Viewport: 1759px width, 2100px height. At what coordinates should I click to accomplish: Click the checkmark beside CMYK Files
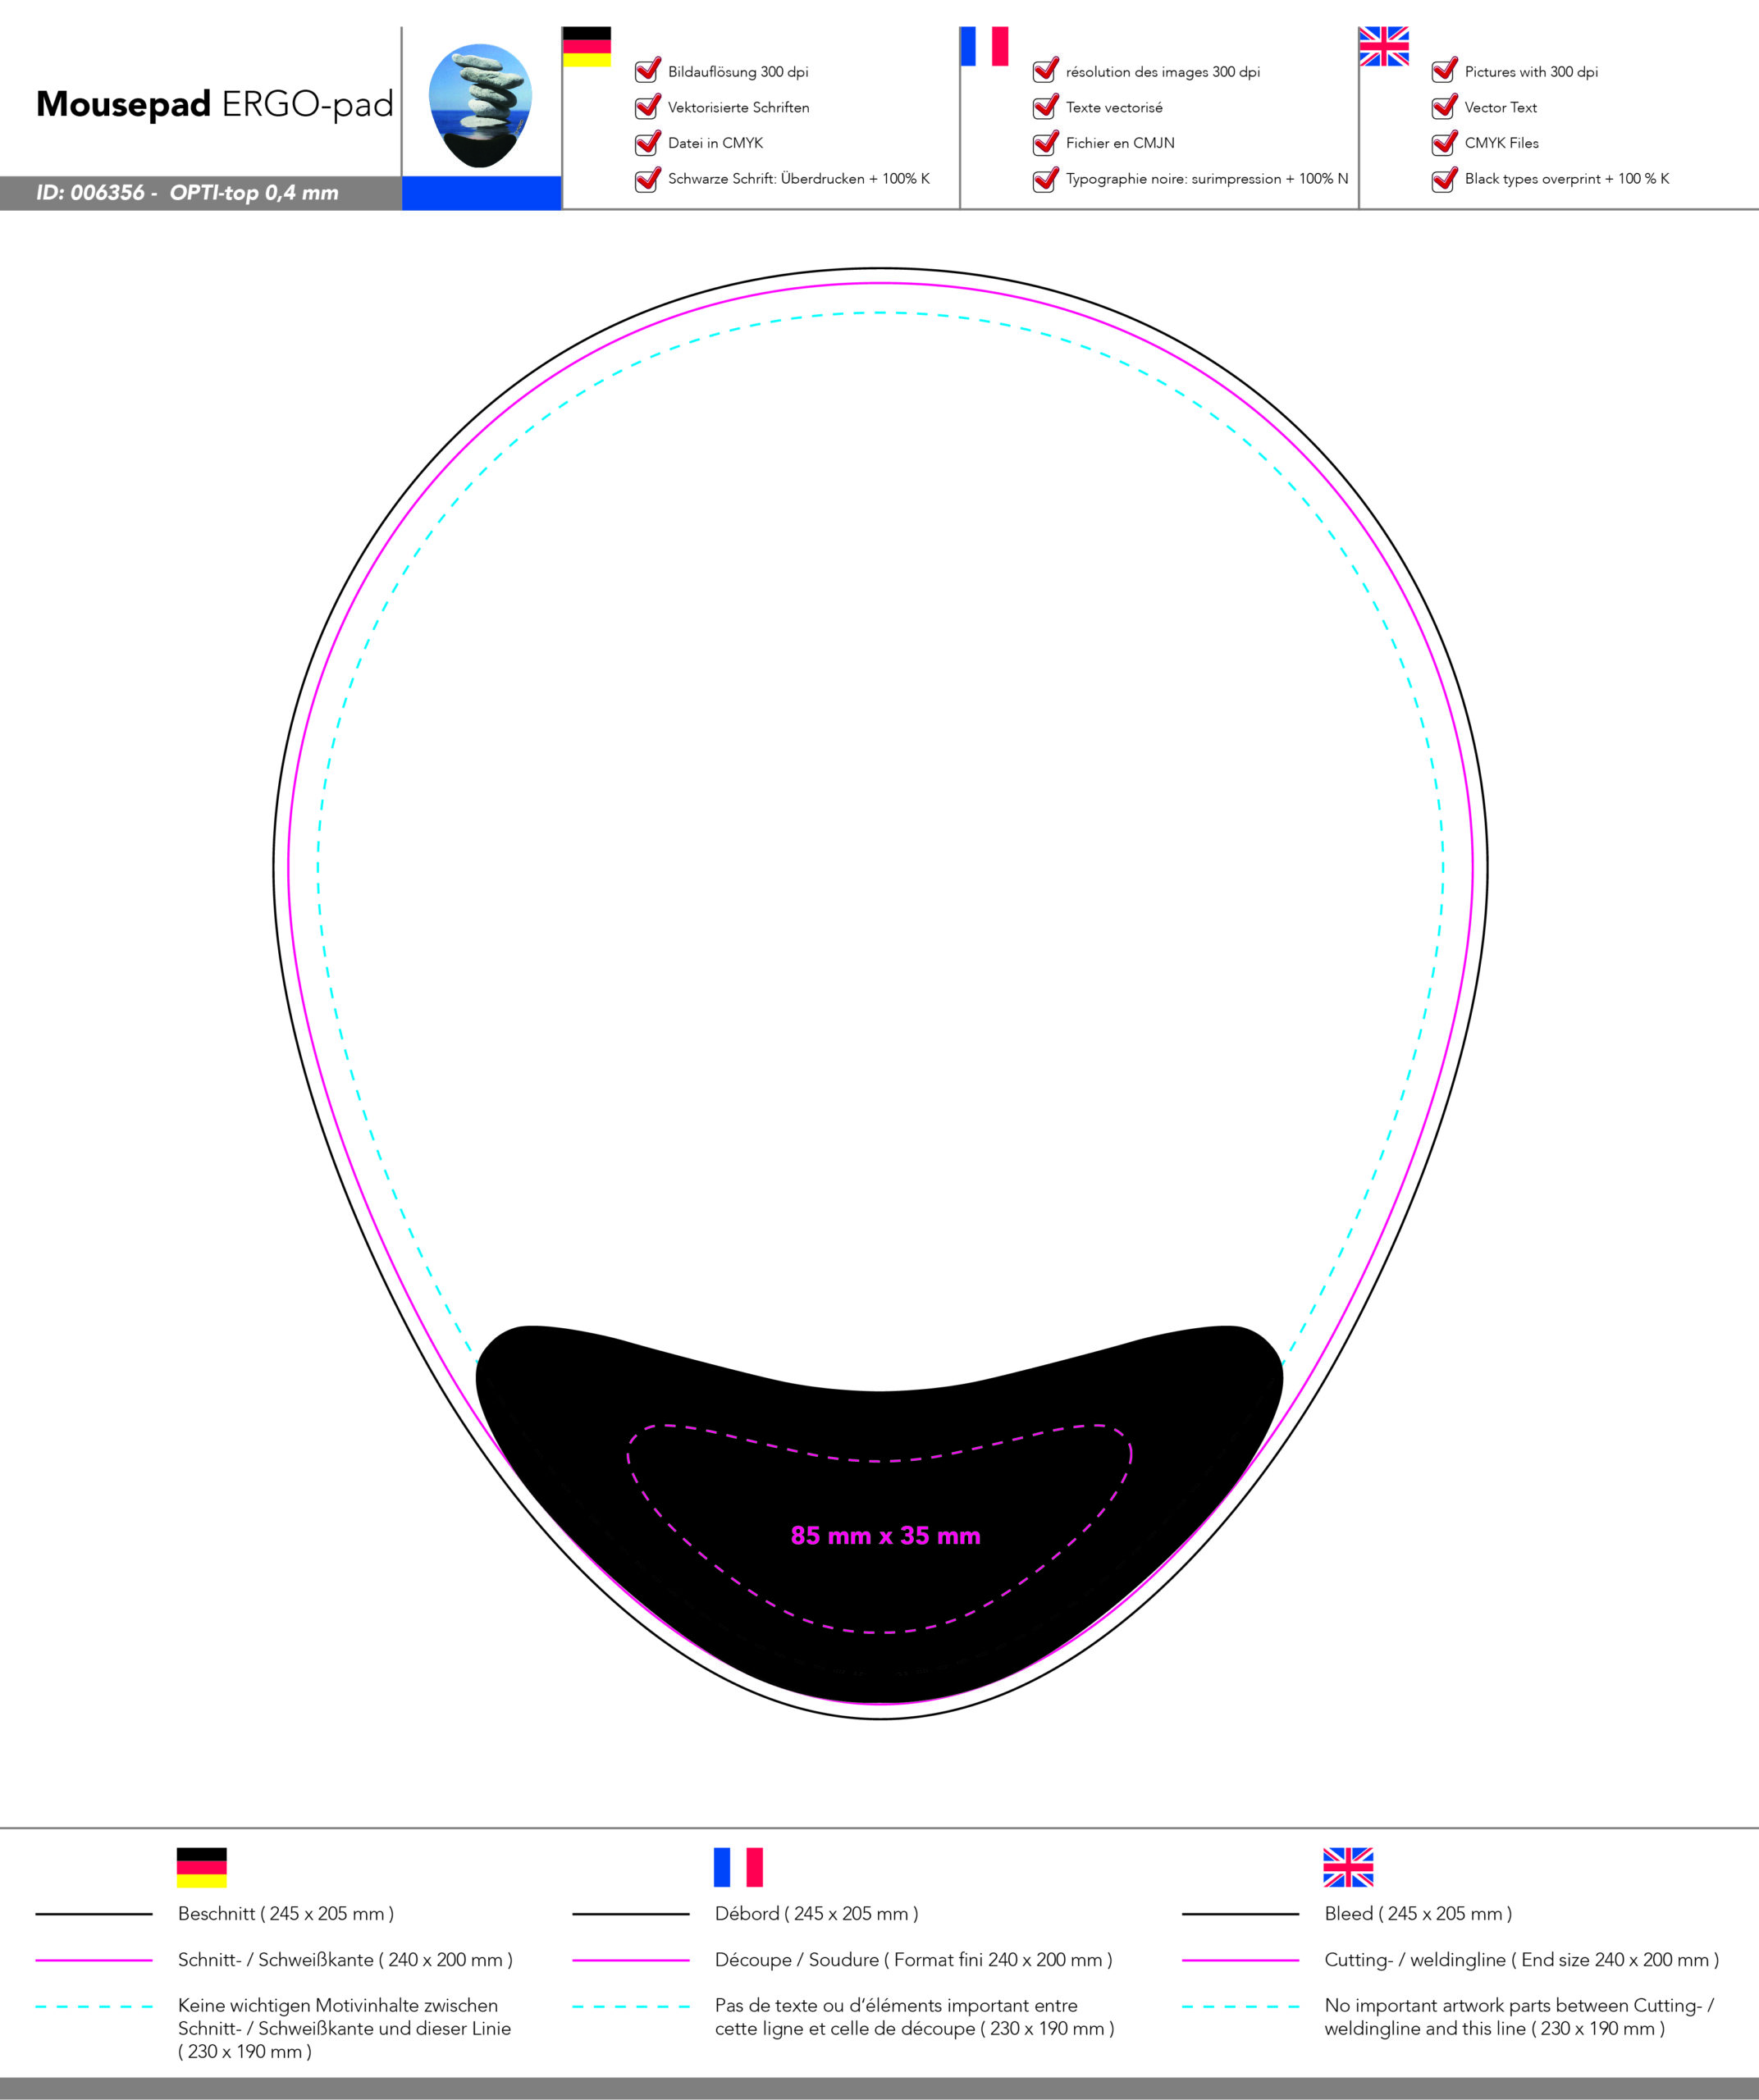pos(1444,142)
